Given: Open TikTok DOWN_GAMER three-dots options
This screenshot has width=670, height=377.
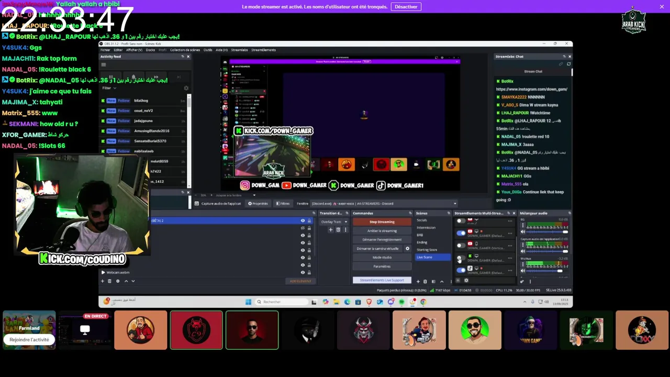Looking at the screenshot, I should pos(510,270).
